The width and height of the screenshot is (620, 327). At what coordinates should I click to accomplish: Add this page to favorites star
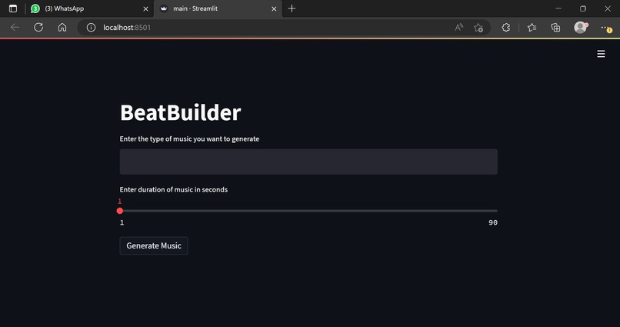[478, 27]
